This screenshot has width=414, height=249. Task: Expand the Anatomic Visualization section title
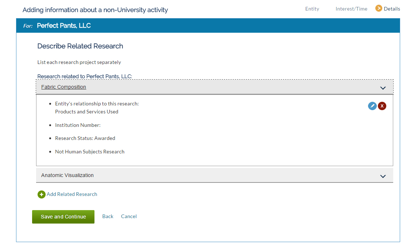tap(67, 175)
